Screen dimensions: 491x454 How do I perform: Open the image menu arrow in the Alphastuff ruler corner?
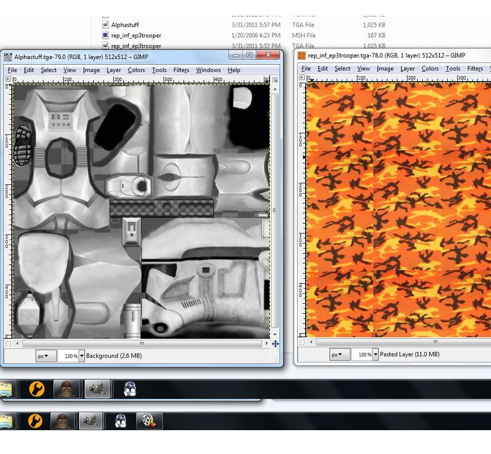pos(8,79)
